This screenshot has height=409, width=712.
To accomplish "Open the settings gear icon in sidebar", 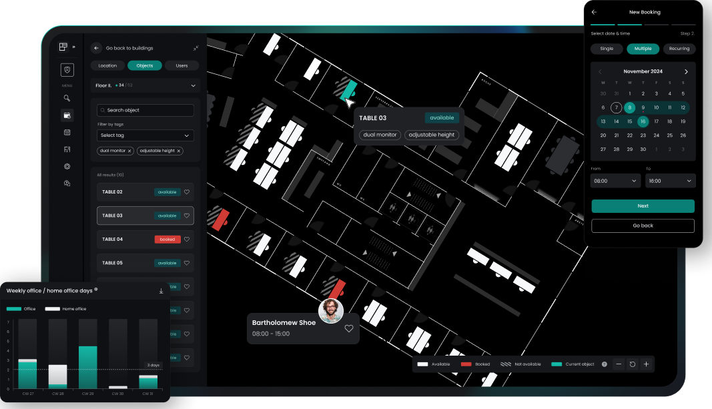I will coord(67,166).
